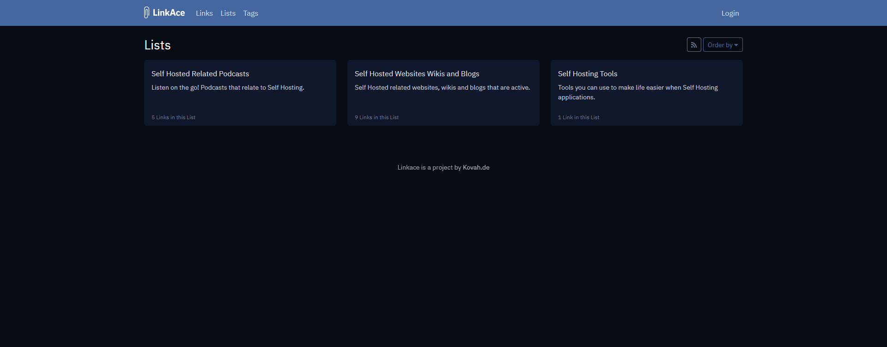Visit the Kovah.de footer link
This screenshot has height=347, width=887.
click(476, 167)
